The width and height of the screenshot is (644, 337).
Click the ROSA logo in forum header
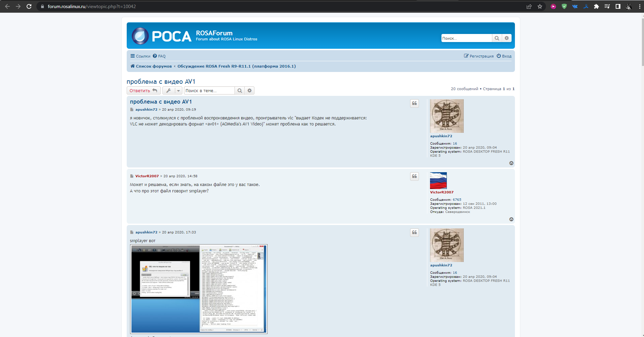point(161,36)
